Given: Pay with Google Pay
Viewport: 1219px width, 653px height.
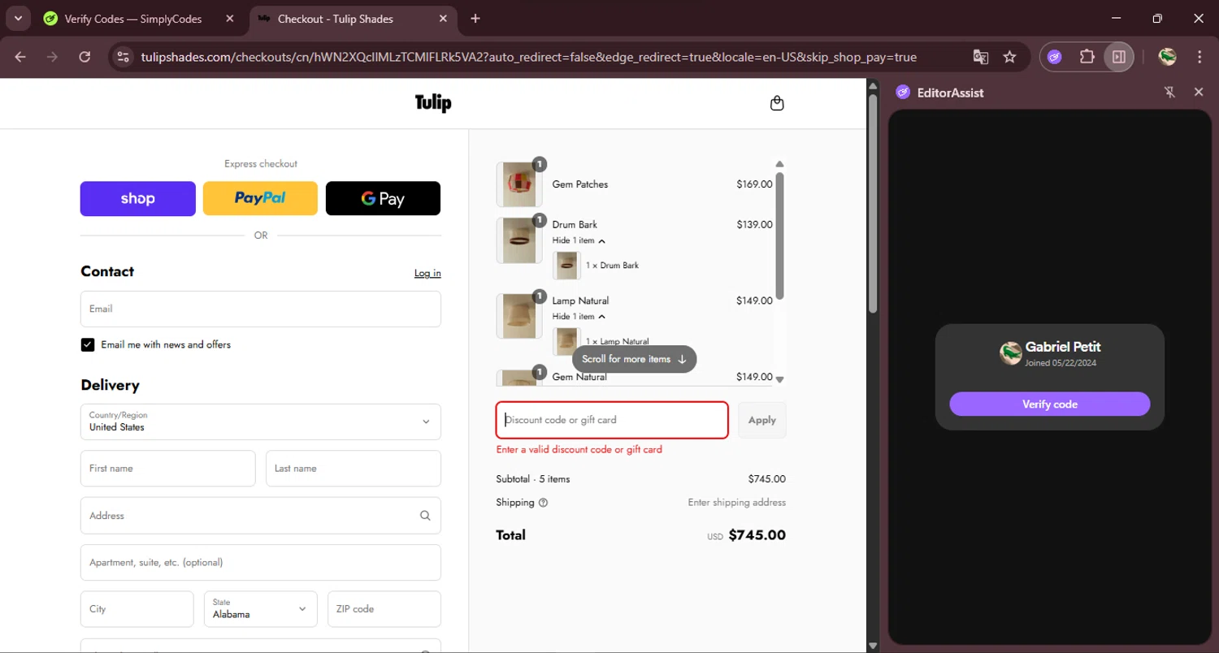Looking at the screenshot, I should (x=383, y=199).
